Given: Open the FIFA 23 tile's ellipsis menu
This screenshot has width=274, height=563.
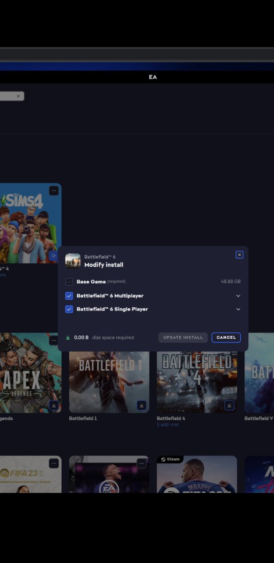Looking at the screenshot, I should point(54,464).
